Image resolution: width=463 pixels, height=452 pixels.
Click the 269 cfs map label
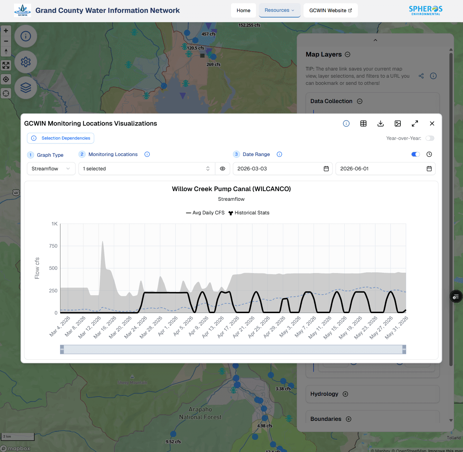pyautogui.click(x=213, y=65)
